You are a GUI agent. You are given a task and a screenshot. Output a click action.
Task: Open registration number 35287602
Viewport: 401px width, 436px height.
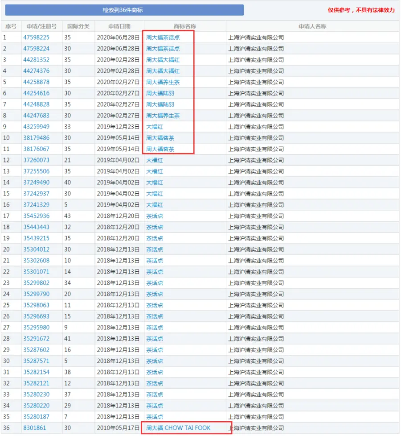tap(37, 350)
